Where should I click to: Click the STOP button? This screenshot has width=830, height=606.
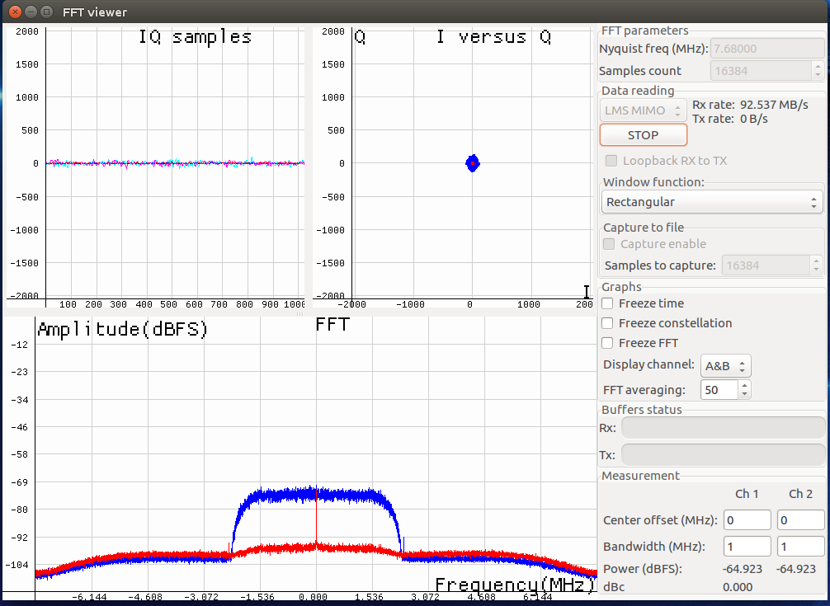pyautogui.click(x=643, y=135)
